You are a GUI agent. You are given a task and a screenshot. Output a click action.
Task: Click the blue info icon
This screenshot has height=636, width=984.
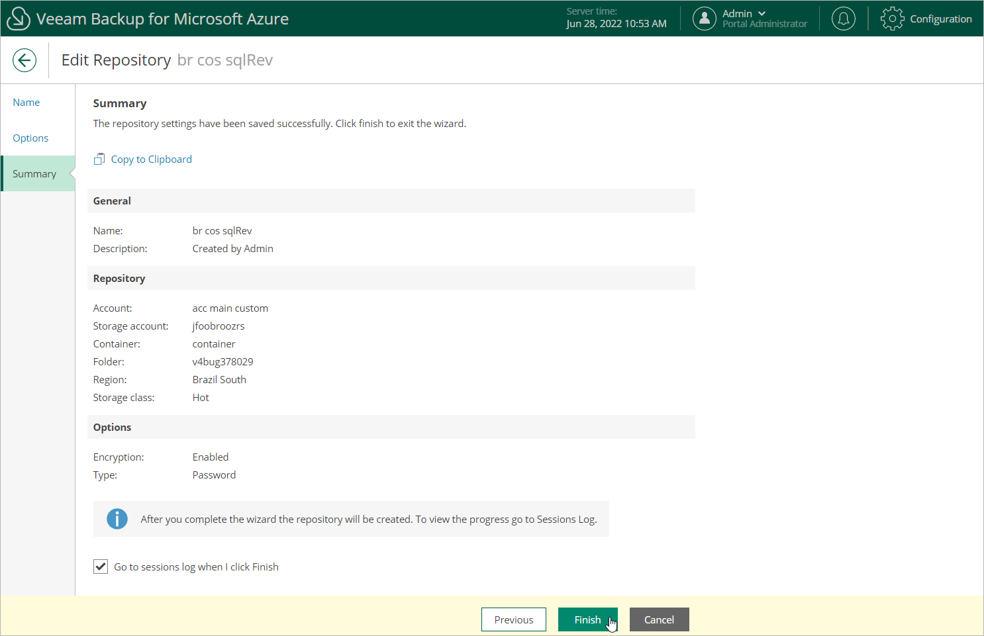[117, 519]
